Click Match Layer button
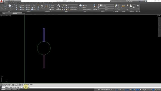Screen dimensions: 161x91 click(x=73, y=9)
